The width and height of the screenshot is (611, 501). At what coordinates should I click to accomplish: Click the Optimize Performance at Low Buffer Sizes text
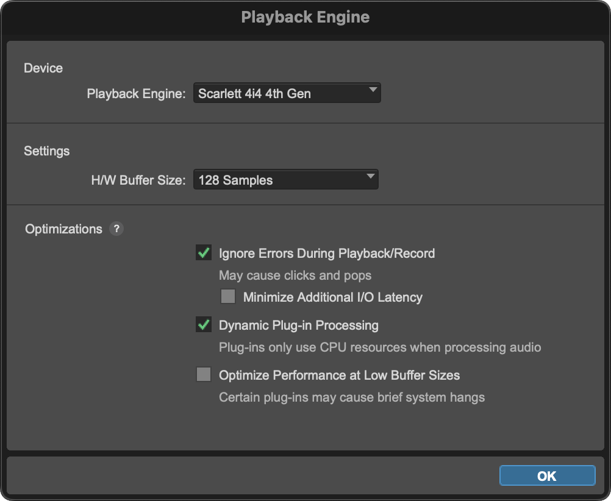point(339,375)
